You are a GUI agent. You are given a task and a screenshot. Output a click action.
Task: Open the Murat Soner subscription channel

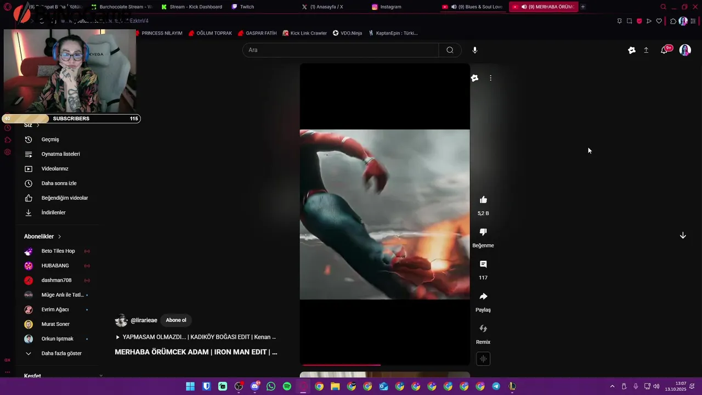tap(58, 324)
